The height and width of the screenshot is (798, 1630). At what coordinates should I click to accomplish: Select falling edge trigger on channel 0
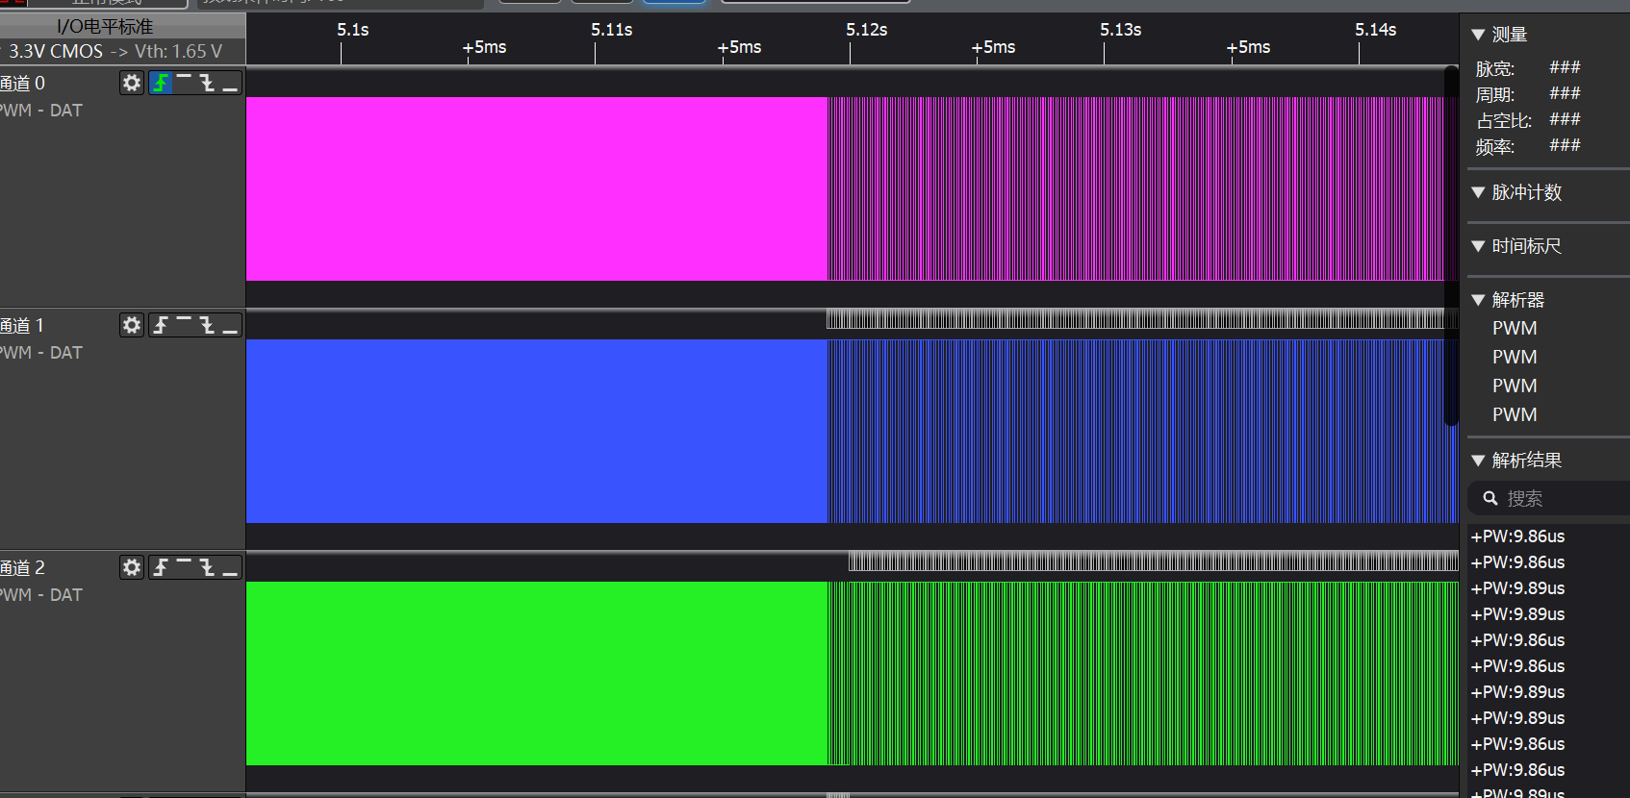(207, 84)
